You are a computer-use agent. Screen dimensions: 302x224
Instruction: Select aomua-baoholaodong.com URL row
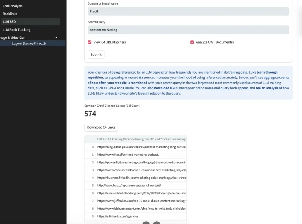[141, 193]
